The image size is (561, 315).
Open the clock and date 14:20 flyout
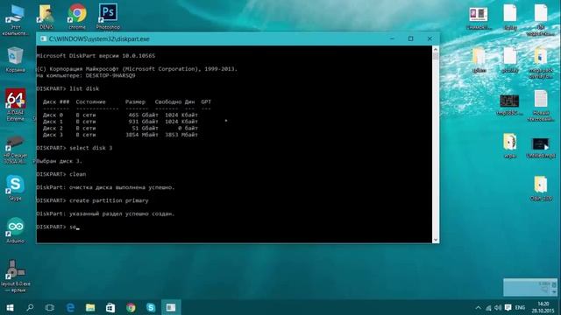543,307
